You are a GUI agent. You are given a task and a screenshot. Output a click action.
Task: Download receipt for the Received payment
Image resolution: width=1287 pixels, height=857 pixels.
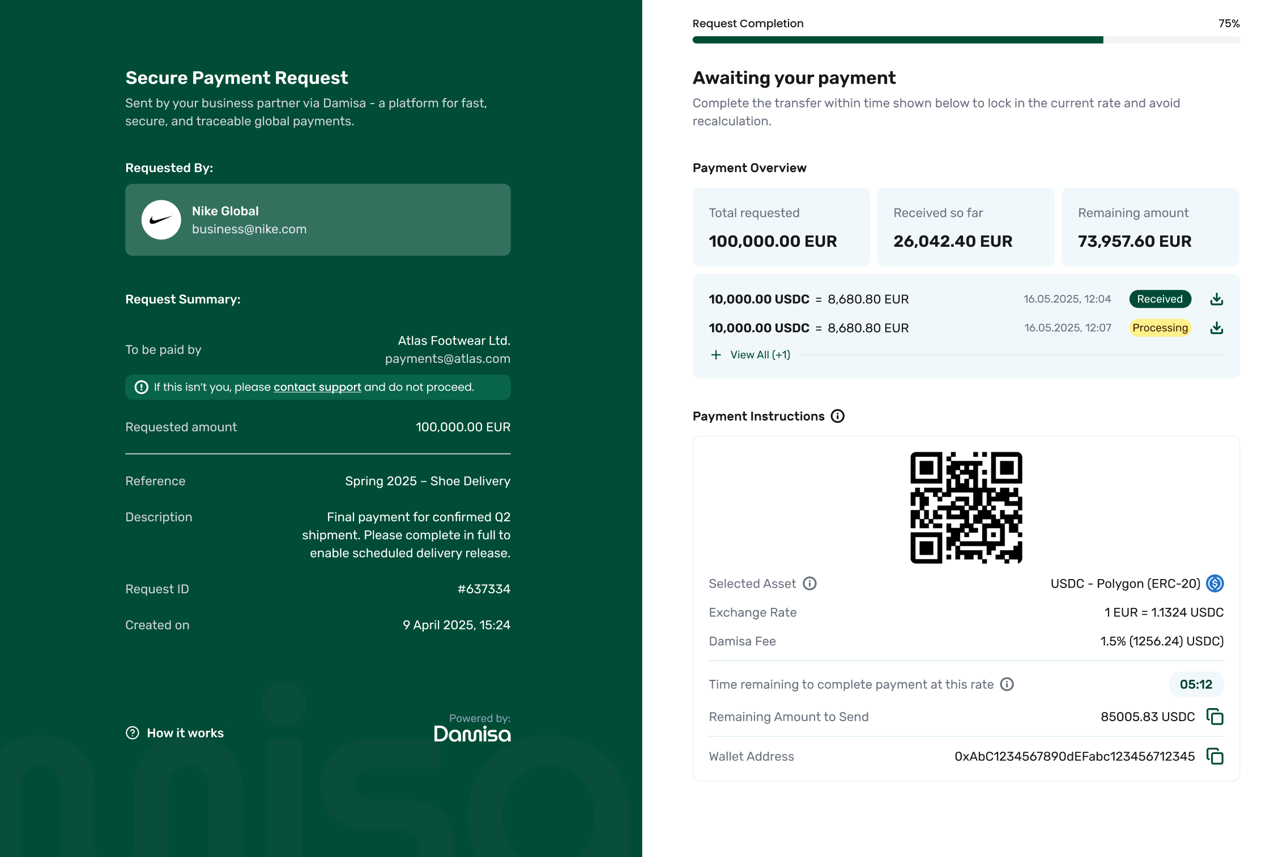pos(1216,299)
